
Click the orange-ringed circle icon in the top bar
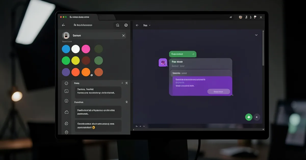click(x=240, y=17)
